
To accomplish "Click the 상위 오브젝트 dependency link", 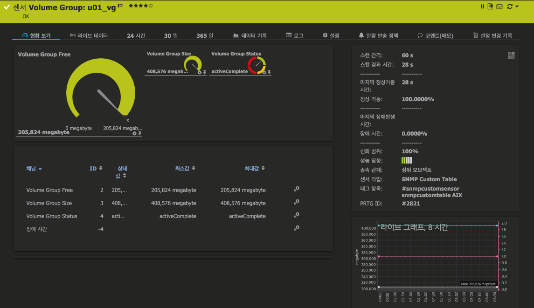I will pyautogui.click(x=416, y=170).
